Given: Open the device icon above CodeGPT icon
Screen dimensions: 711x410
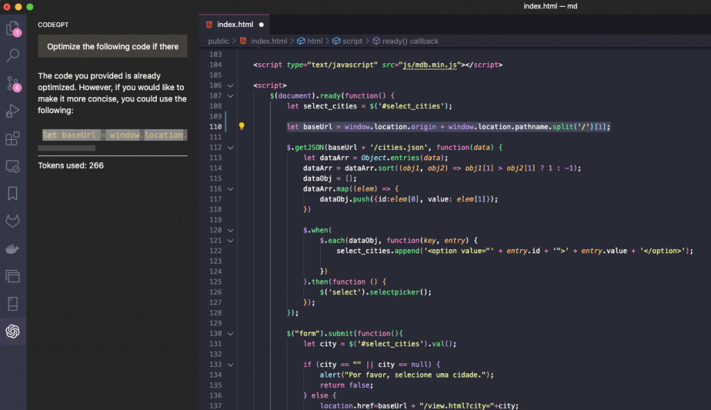Looking at the screenshot, I should click(x=12, y=304).
